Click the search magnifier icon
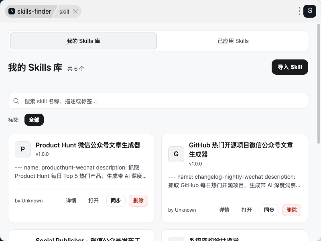Viewport: 321px width, 241px height. [x=16, y=101]
